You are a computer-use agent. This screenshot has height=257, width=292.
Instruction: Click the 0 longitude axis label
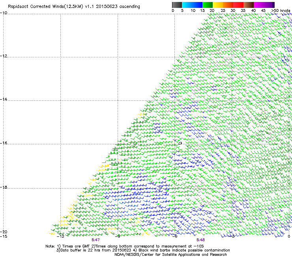289,236
